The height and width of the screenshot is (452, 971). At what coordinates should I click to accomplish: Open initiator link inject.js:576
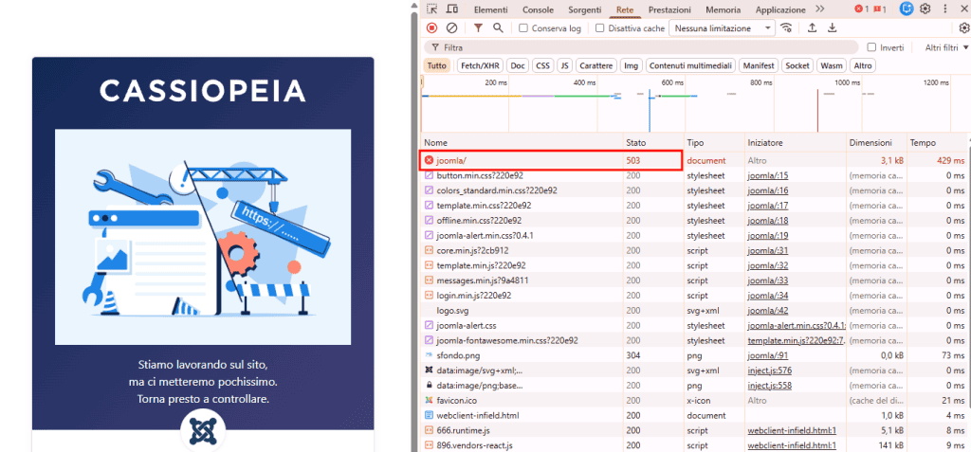770,371
